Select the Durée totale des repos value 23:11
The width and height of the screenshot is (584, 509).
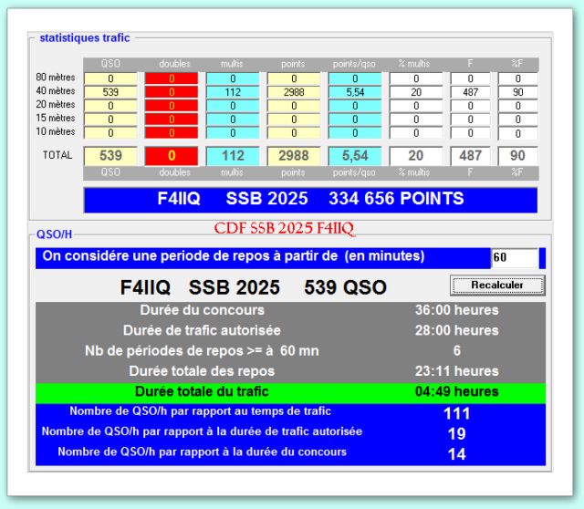point(456,371)
